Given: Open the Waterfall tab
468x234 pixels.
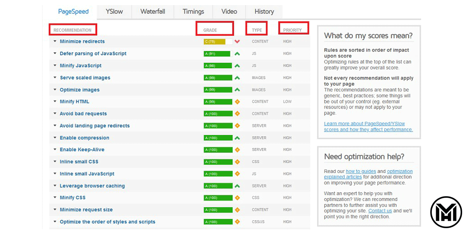Looking at the screenshot, I should 153,12.
